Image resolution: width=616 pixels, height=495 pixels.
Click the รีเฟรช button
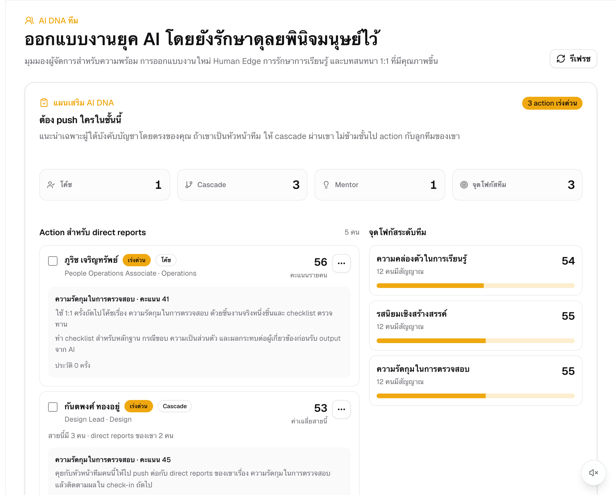(573, 59)
